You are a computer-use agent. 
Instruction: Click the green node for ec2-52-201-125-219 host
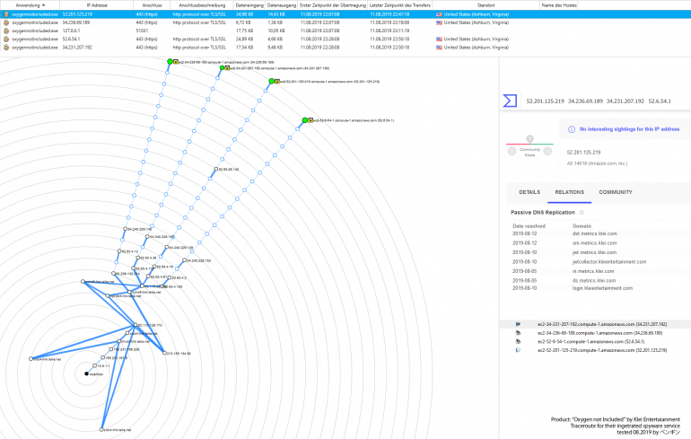pos(271,81)
